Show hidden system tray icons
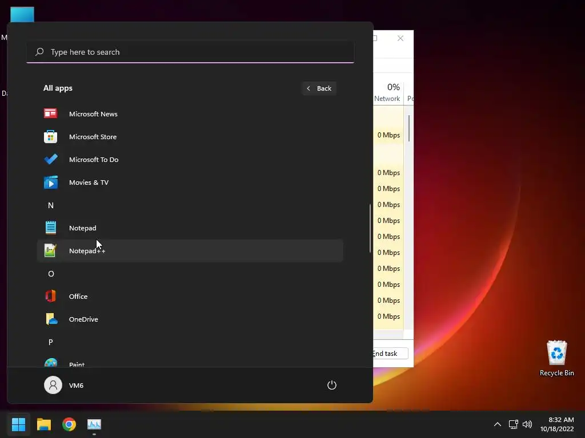The height and width of the screenshot is (438, 585). [x=498, y=424]
